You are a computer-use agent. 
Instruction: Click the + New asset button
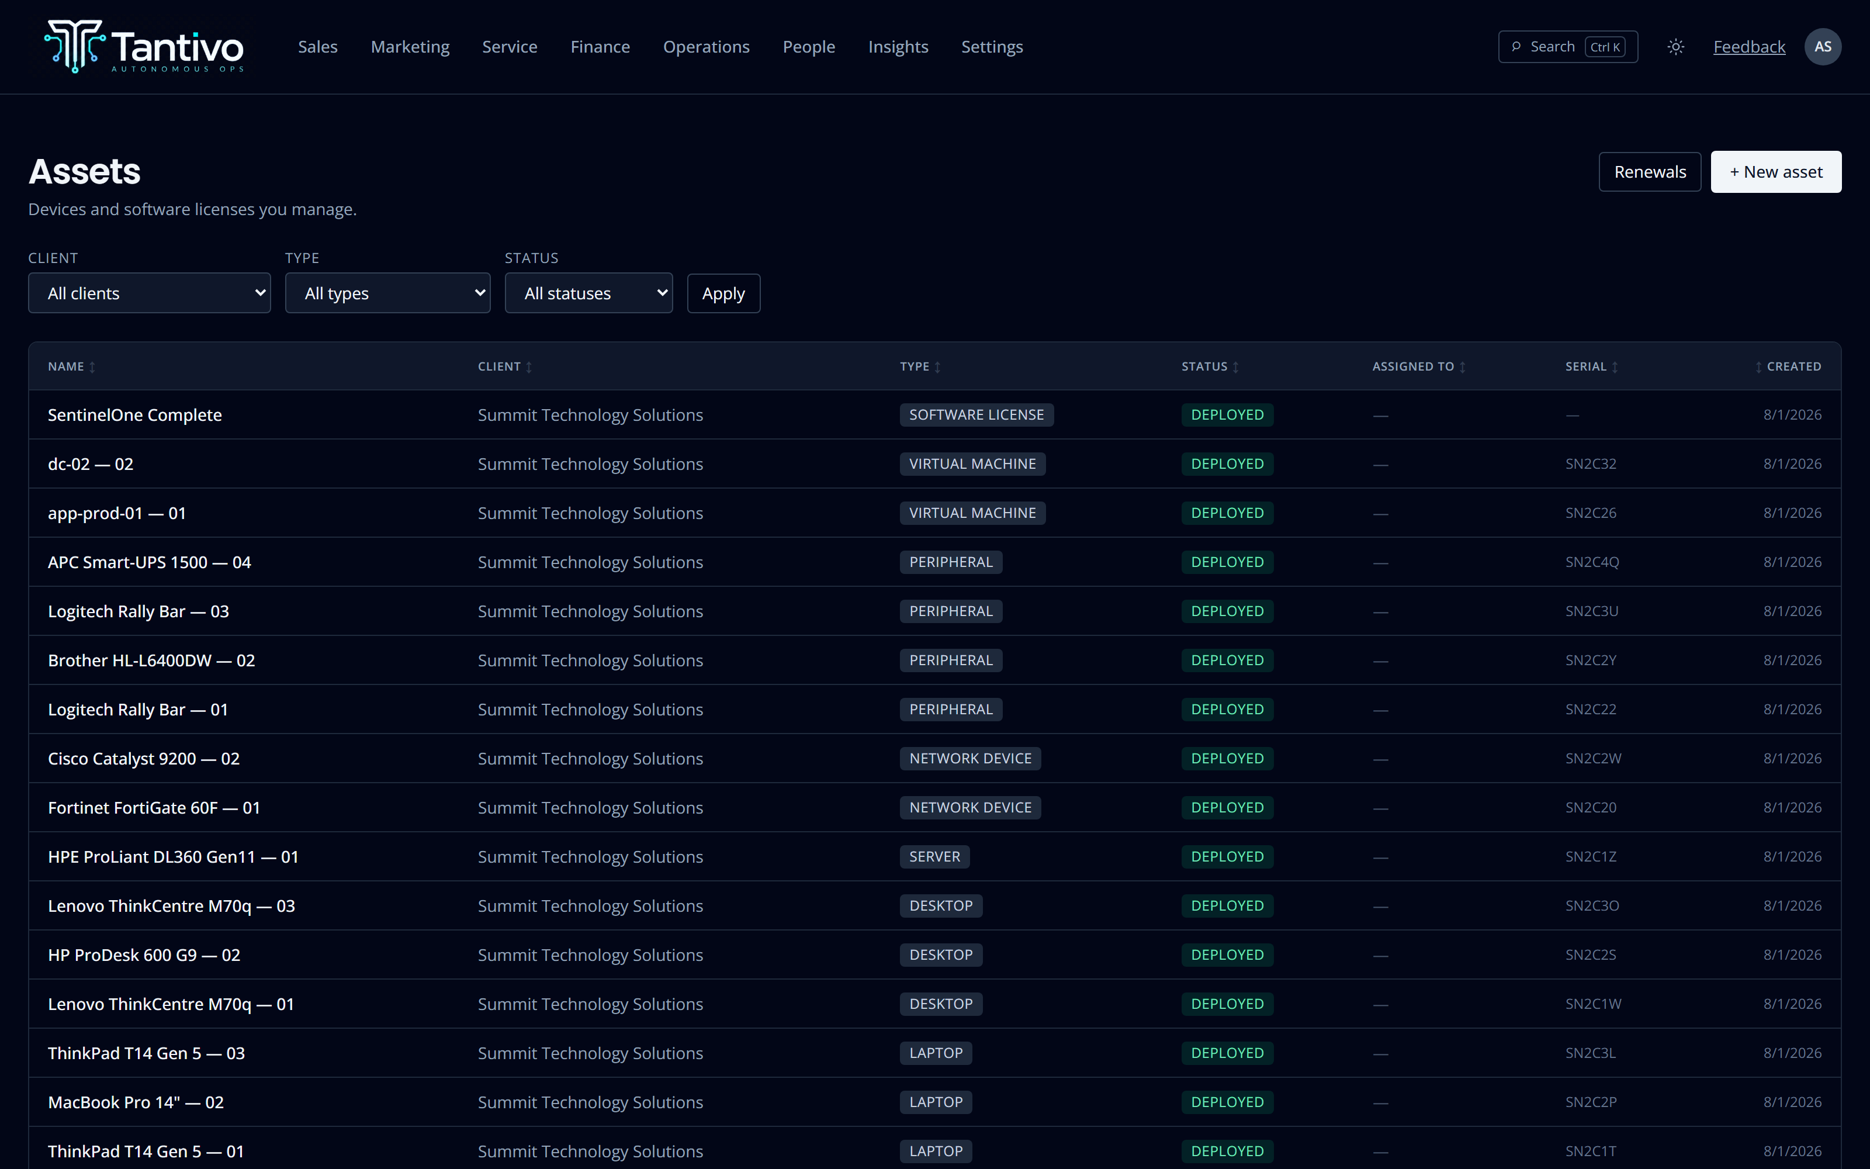tap(1776, 172)
